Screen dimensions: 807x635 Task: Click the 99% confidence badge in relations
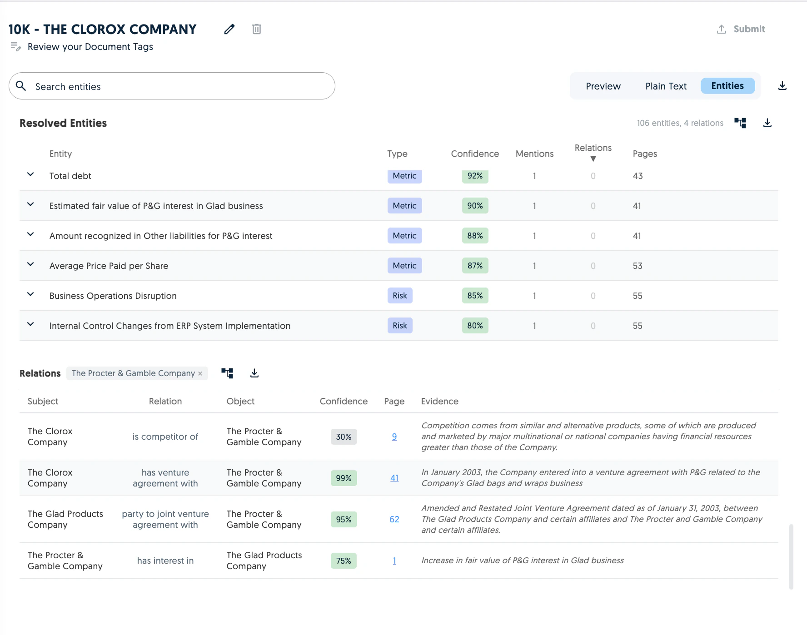pos(344,478)
